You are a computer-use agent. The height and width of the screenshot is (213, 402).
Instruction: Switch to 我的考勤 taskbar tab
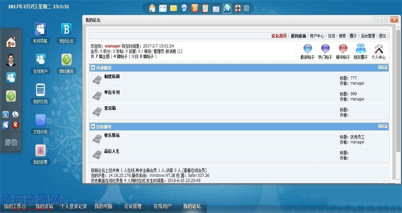click(103, 206)
